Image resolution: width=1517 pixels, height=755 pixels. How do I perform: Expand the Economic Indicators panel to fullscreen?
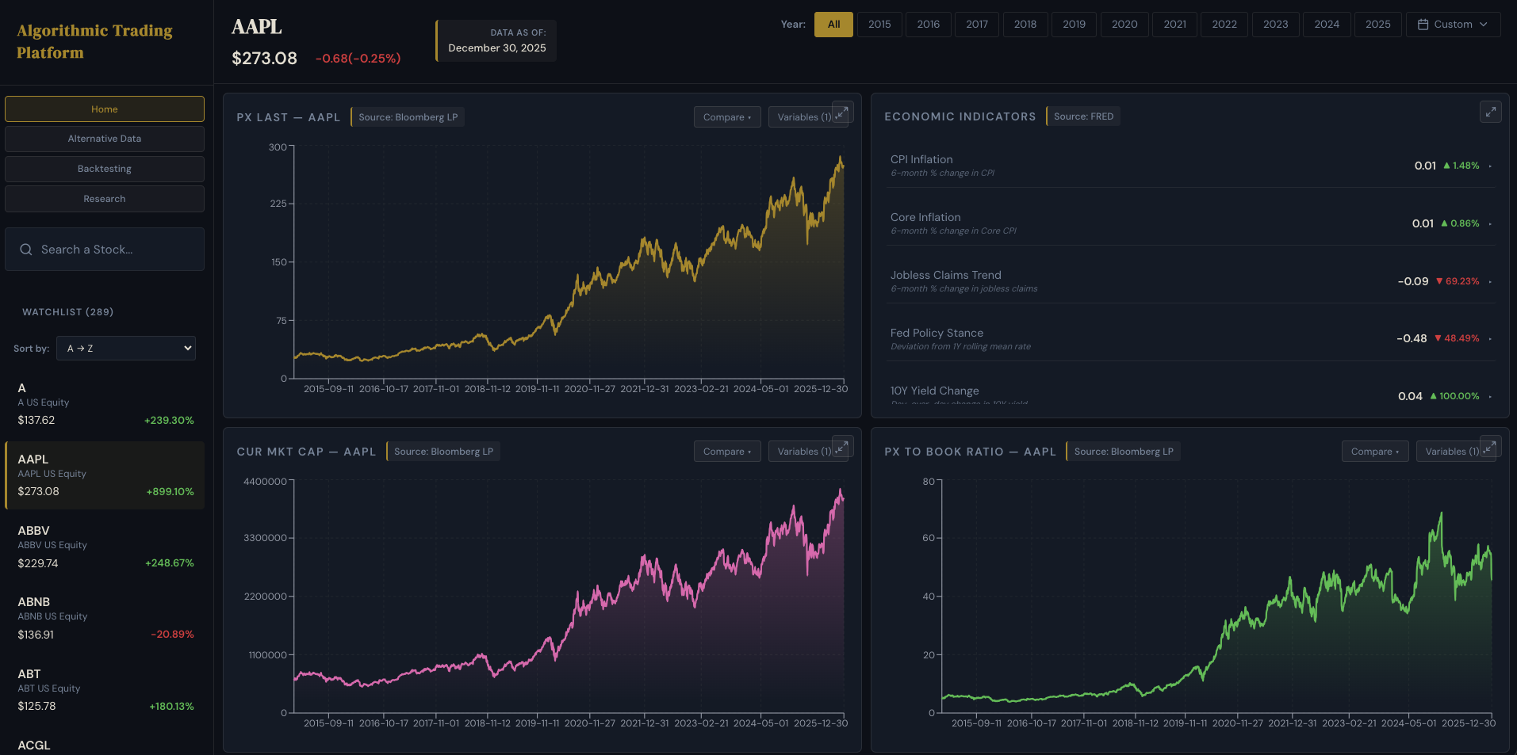[1490, 111]
